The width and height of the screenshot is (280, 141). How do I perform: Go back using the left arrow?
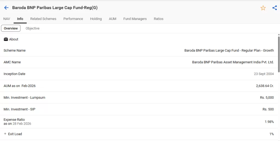(6, 8)
